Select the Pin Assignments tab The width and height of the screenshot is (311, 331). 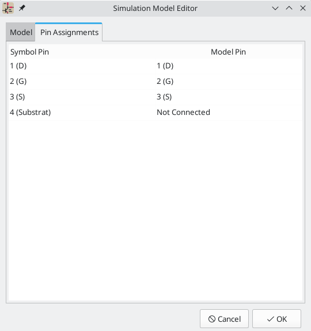tap(69, 32)
